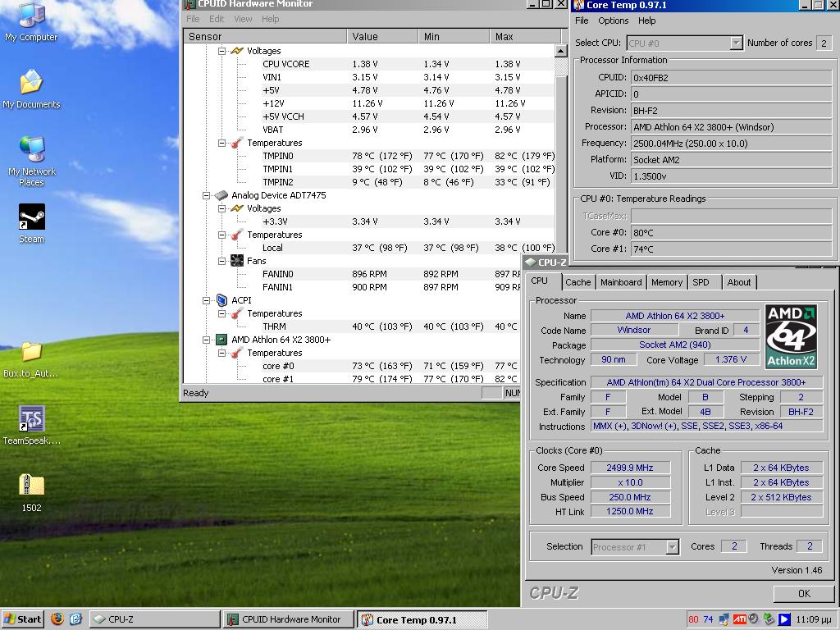The image size is (840, 630).
Task: Open the My Computer desktop icon
Action: tap(31, 21)
